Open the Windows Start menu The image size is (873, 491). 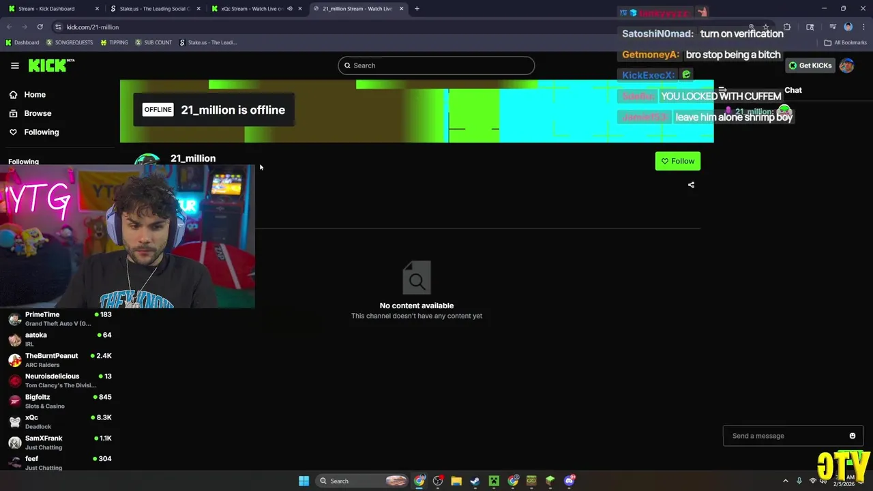pos(304,481)
